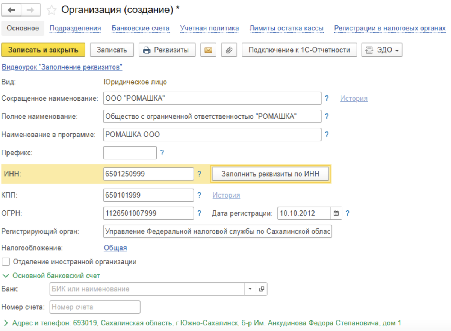Click Записать и закрыть button

(43, 50)
